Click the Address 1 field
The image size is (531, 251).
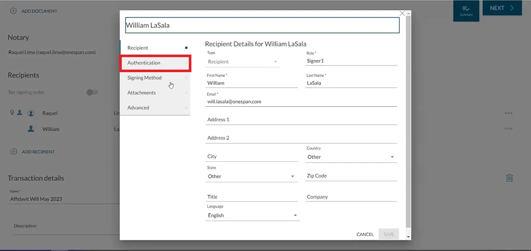(x=301, y=120)
